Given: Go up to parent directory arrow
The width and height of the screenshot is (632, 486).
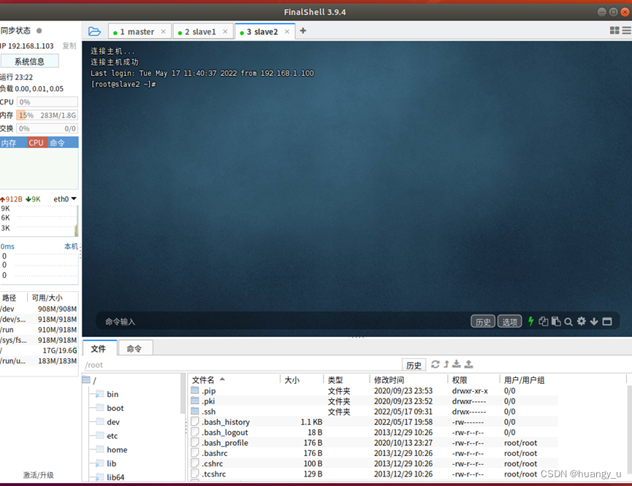Looking at the screenshot, I should 446,364.
